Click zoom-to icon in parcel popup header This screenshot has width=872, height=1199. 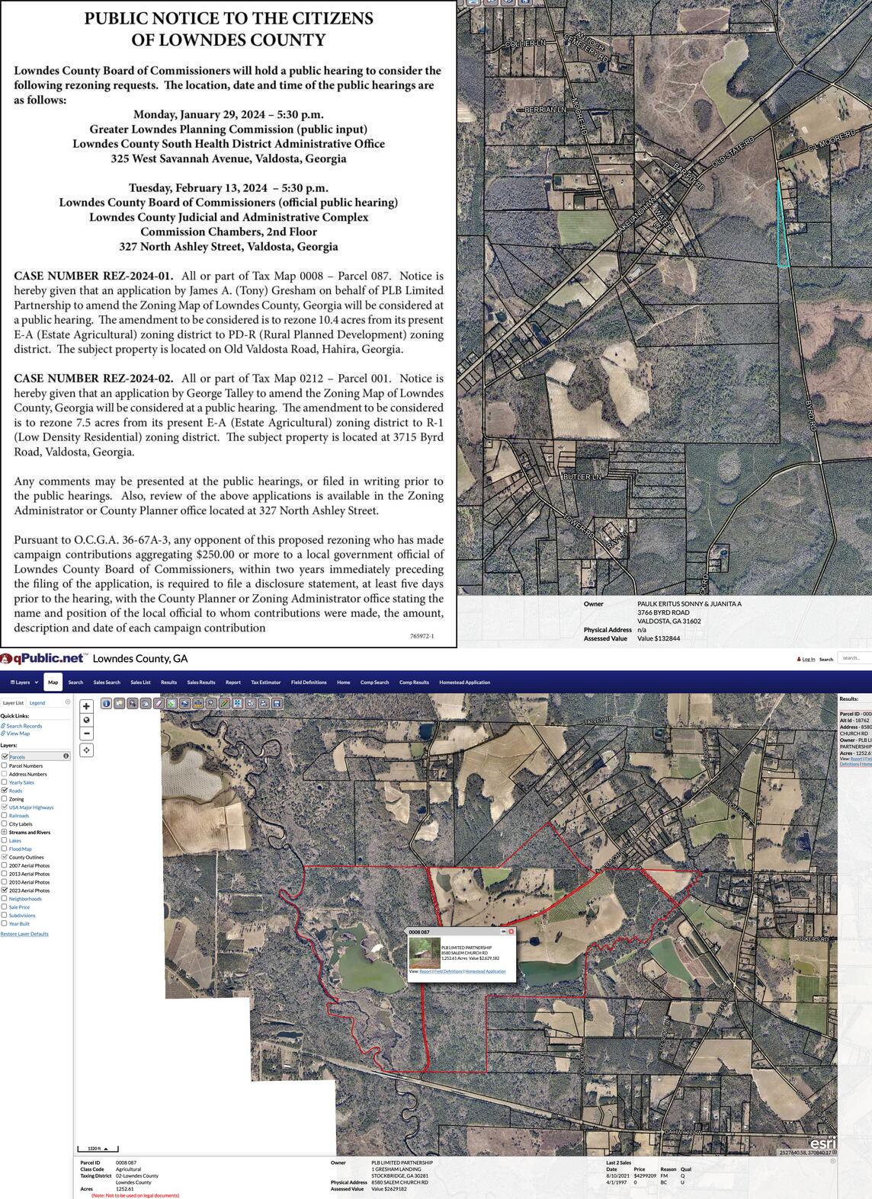(503, 932)
